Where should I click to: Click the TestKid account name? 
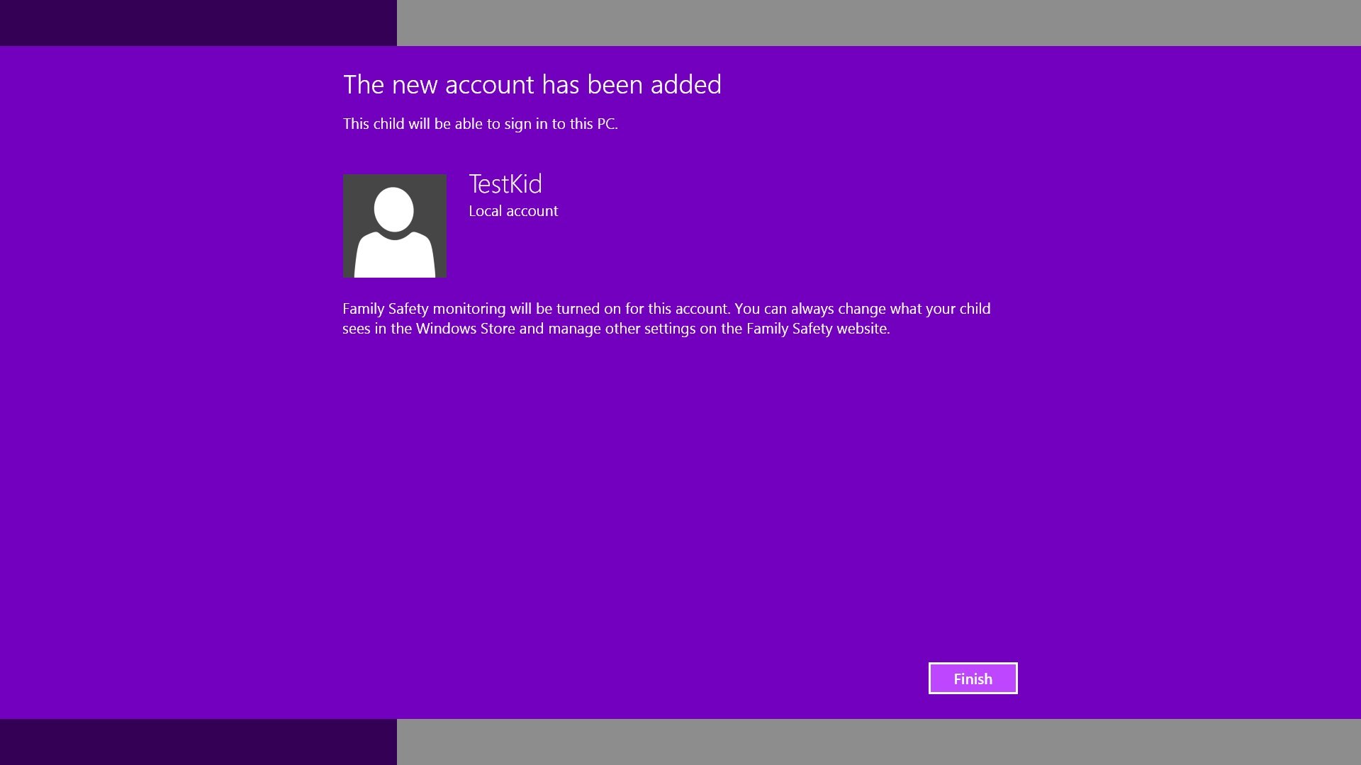click(505, 184)
